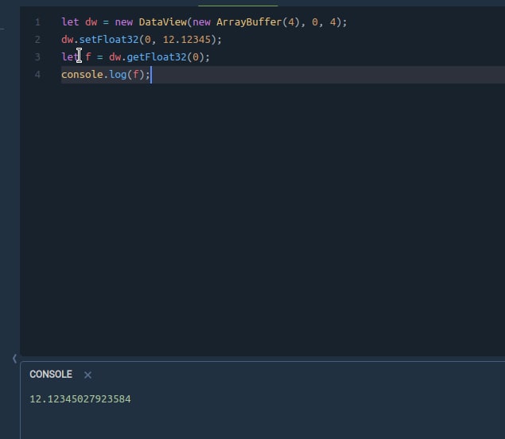Open the CONSOLE tab label
The width and height of the screenshot is (505, 439).
(x=51, y=375)
